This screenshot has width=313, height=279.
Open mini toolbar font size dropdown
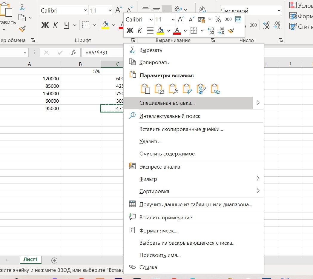173,19
